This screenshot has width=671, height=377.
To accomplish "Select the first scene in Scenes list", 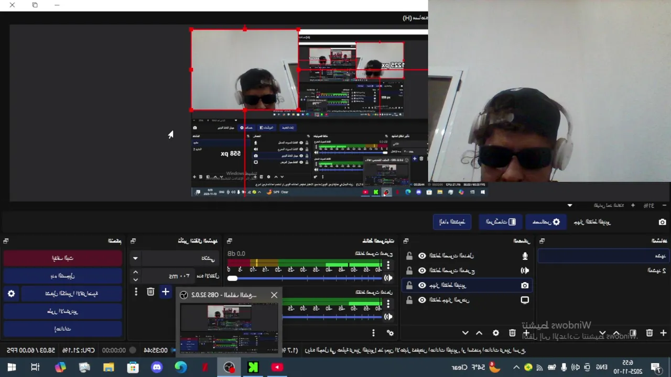I will point(604,256).
